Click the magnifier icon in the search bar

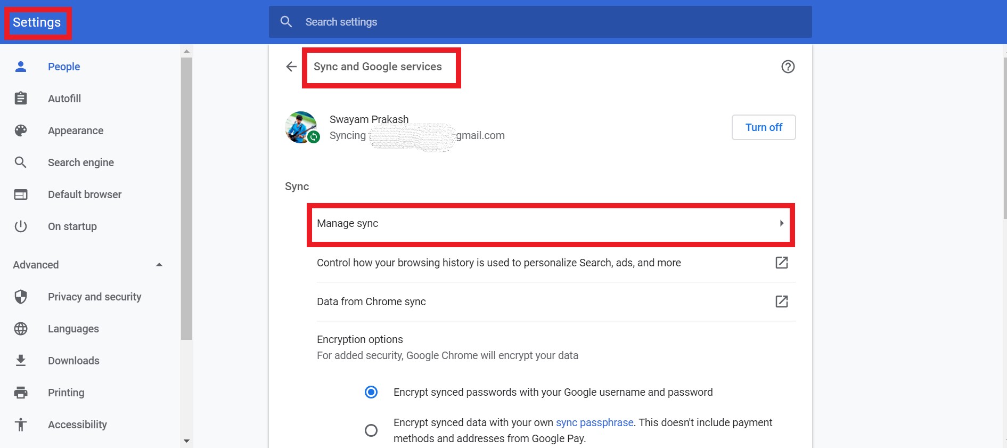pyautogui.click(x=286, y=22)
